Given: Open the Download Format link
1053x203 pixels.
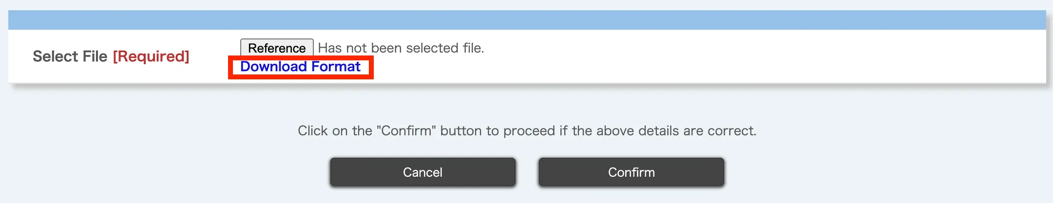Looking at the screenshot, I should pos(300,67).
